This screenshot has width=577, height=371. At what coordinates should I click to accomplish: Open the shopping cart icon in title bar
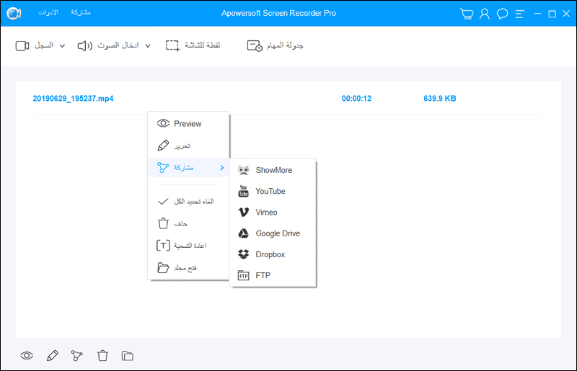click(x=467, y=14)
